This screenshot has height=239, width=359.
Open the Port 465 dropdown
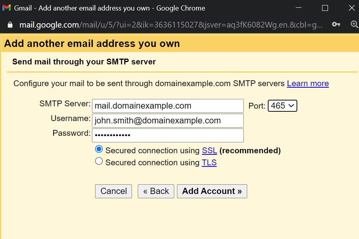tap(283, 106)
